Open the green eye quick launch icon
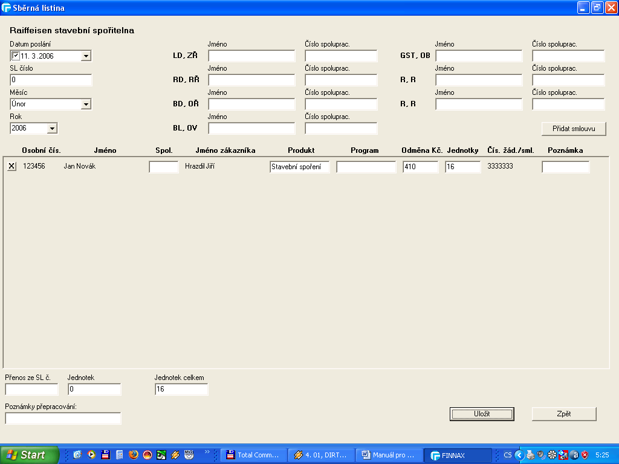This screenshot has height=464, width=619. [x=161, y=455]
